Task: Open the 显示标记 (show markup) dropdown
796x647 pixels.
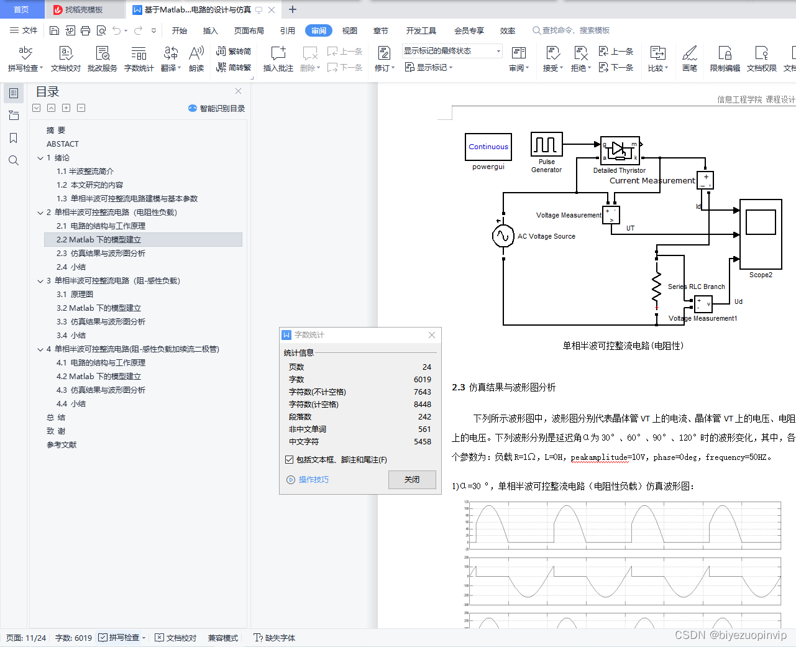Action: [x=429, y=67]
